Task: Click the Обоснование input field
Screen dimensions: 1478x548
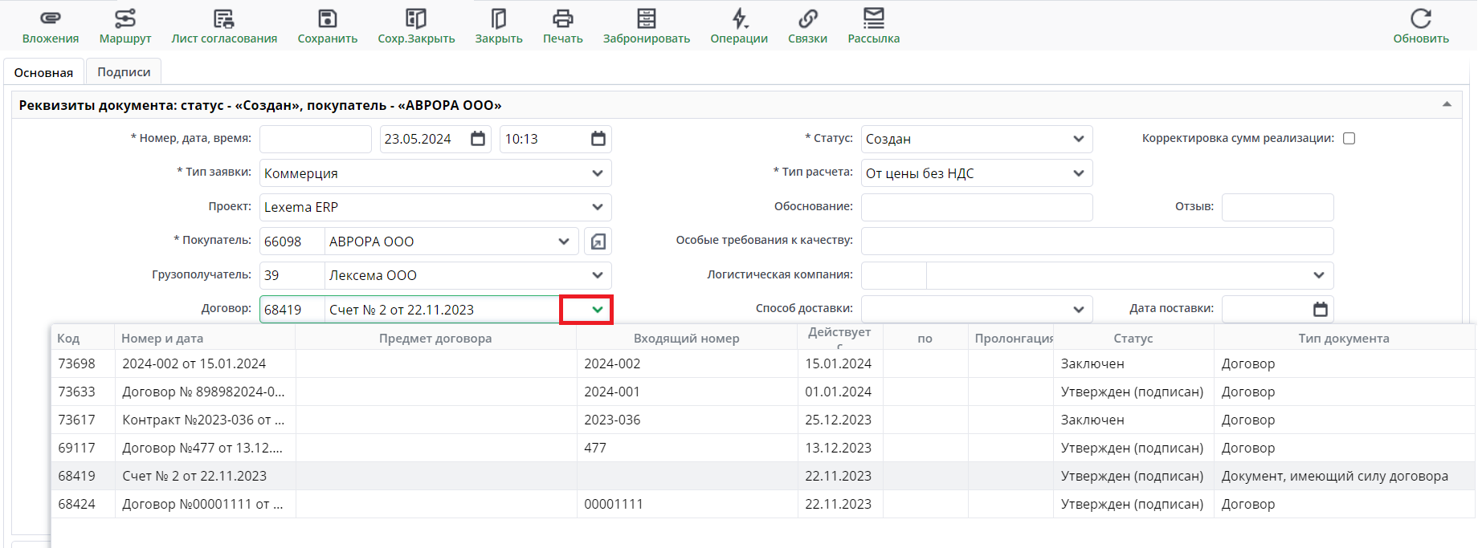Action: pyautogui.click(x=976, y=207)
